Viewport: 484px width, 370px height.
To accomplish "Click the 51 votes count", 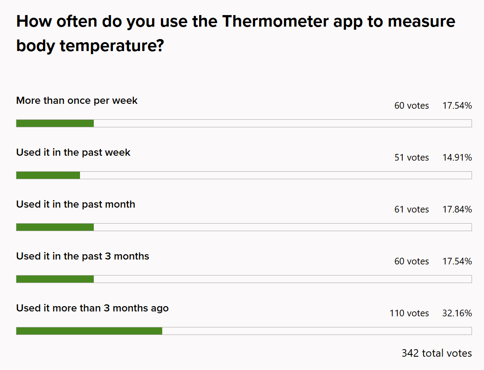I will pos(412,158).
